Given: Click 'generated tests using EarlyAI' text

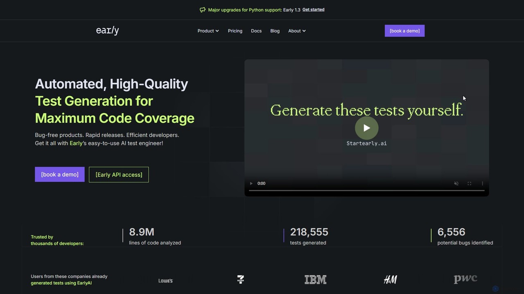Looking at the screenshot, I should tap(61, 283).
